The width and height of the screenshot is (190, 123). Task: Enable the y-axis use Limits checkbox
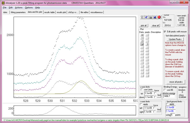[x=142, y=90]
